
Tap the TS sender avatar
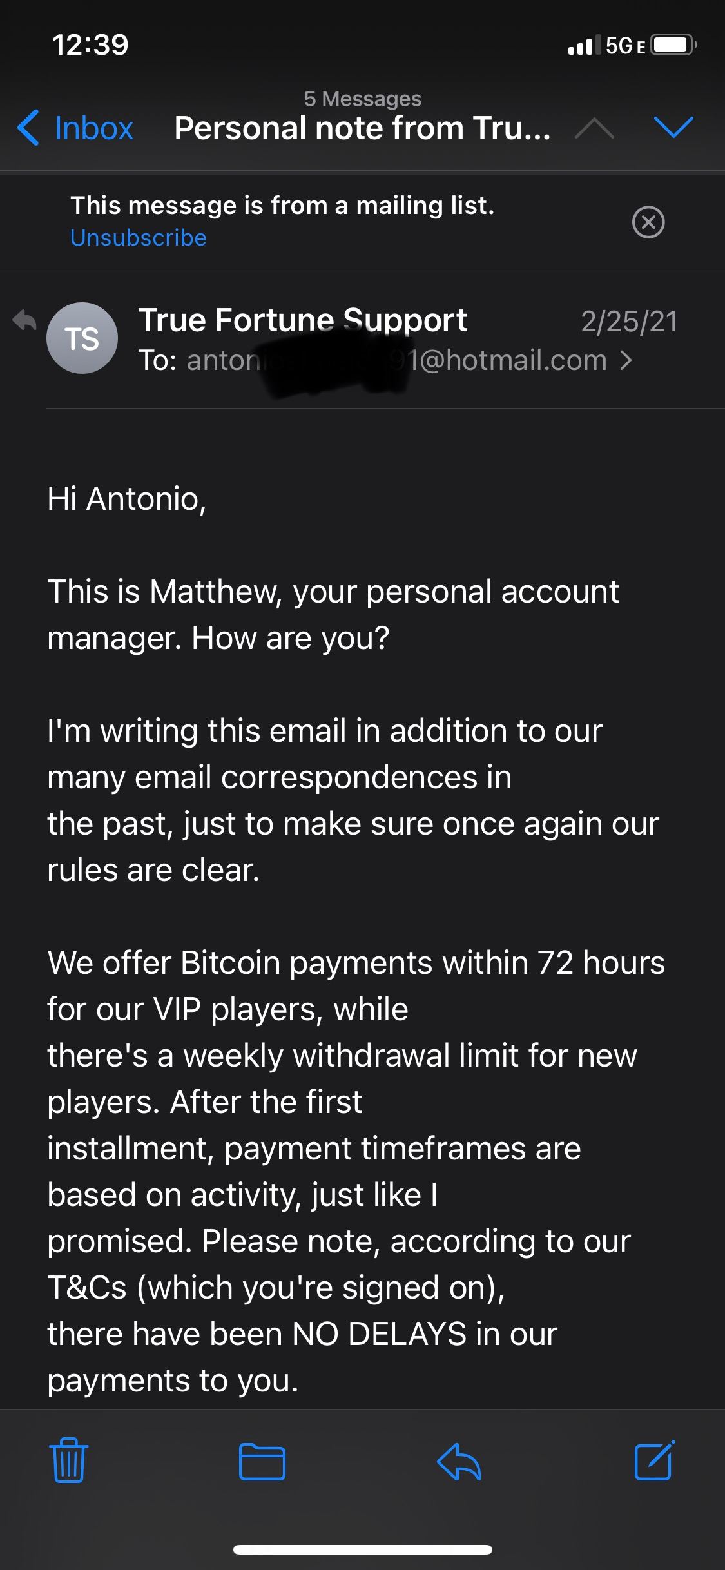point(82,338)
